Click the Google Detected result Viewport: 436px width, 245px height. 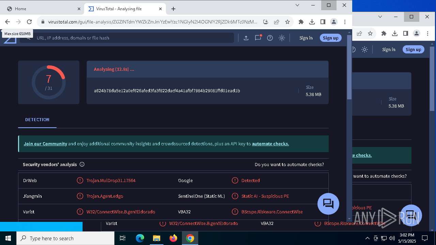click(250, 180)
